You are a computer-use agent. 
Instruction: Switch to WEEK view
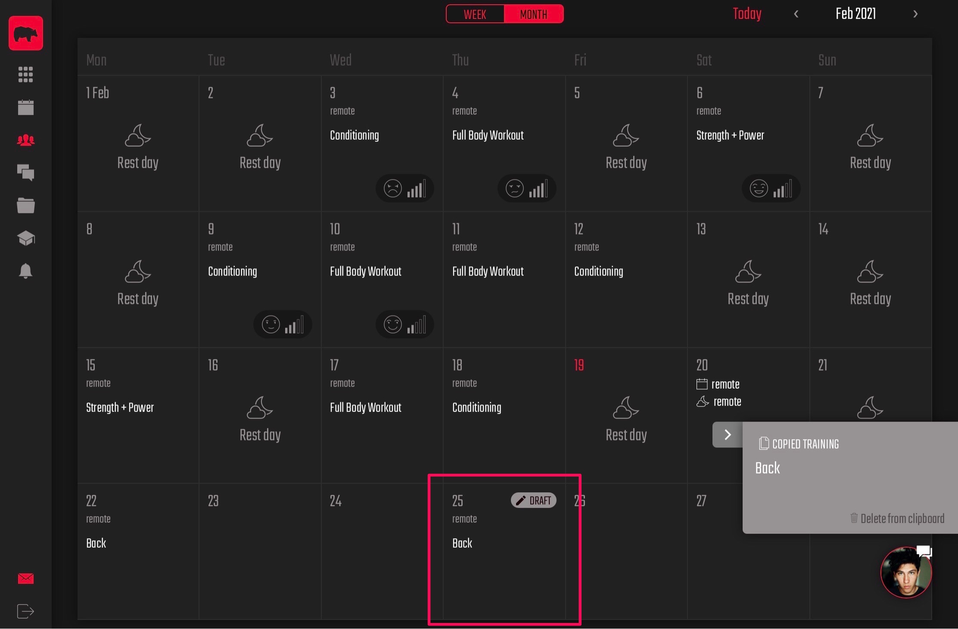475,14
